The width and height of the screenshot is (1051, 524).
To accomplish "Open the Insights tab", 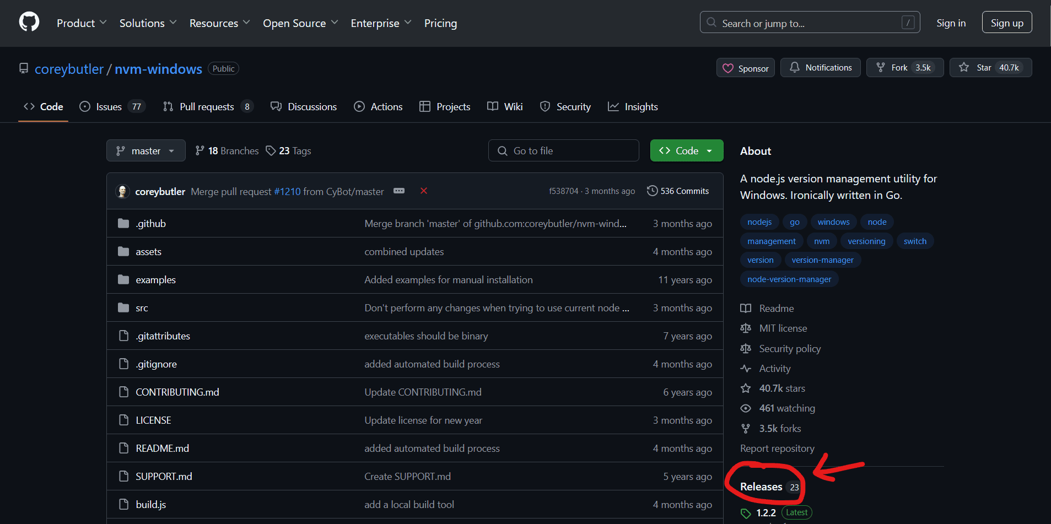I will pyautogui.click(x=633, y=107).
